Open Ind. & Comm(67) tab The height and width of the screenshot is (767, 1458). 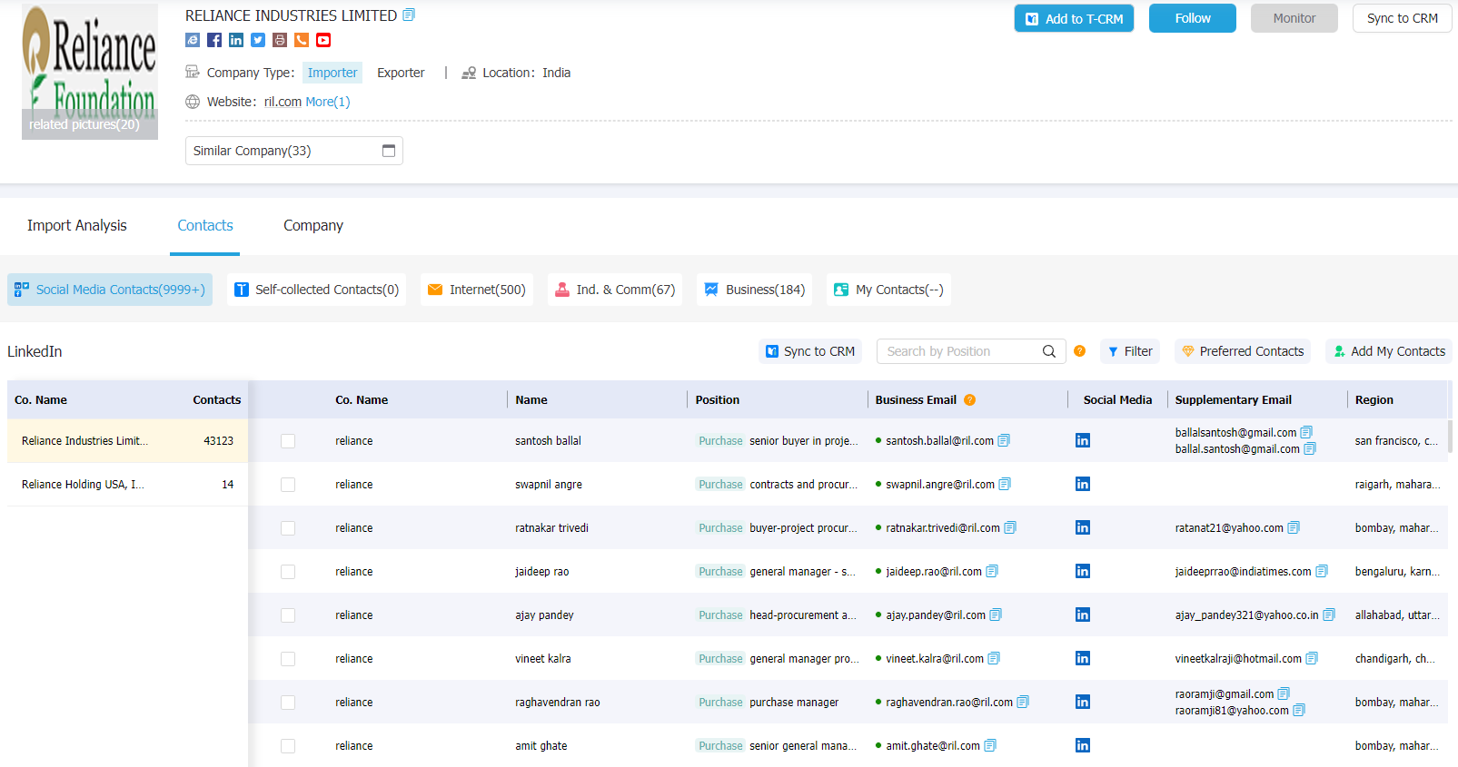coord(615,290)
